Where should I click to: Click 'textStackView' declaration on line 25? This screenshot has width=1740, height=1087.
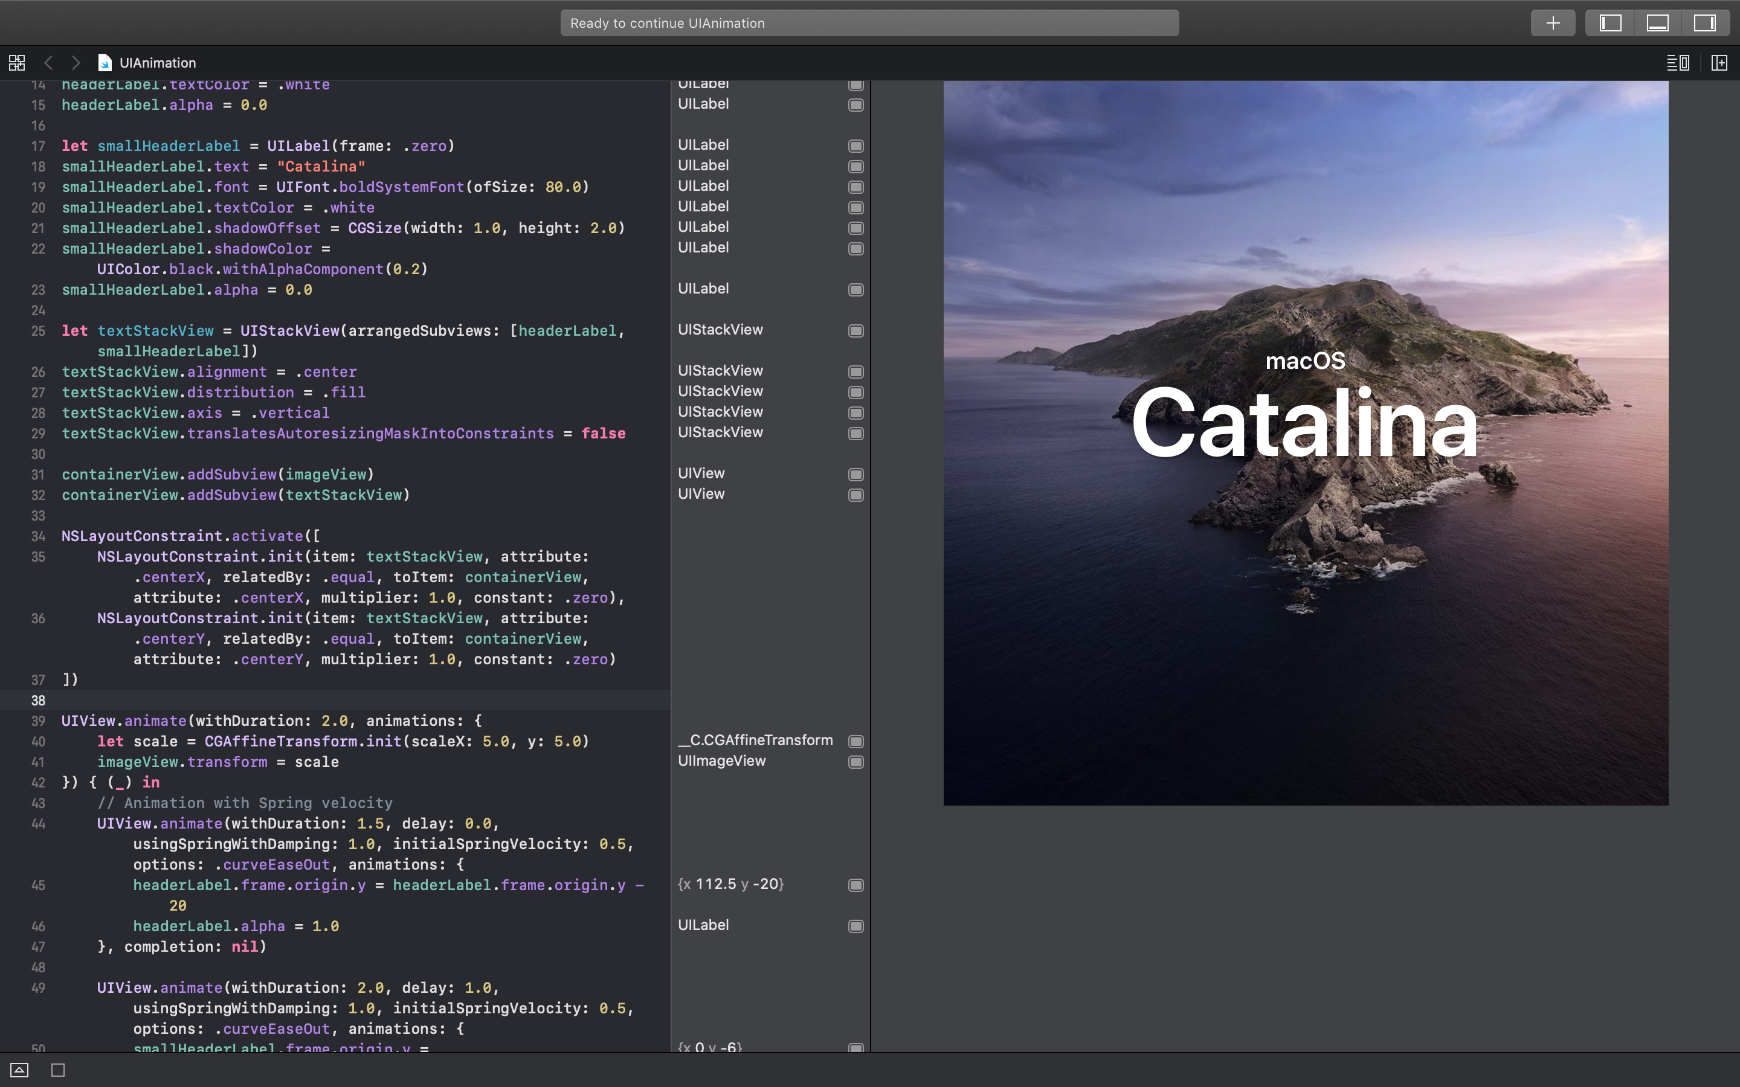(x=155, y=331)
